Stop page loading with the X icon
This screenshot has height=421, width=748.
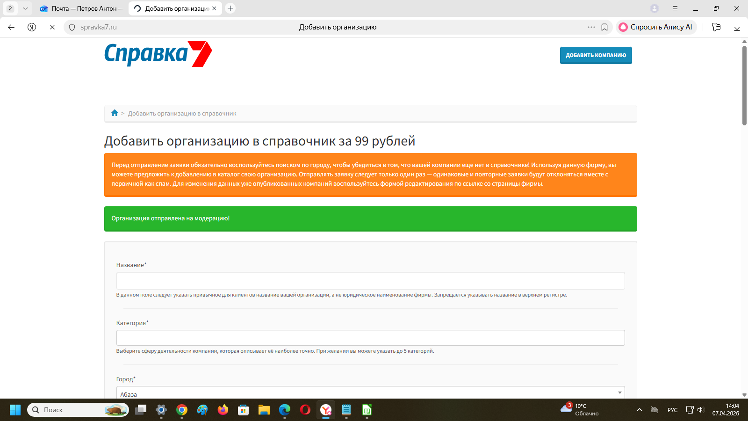click(x=52, y=27)
